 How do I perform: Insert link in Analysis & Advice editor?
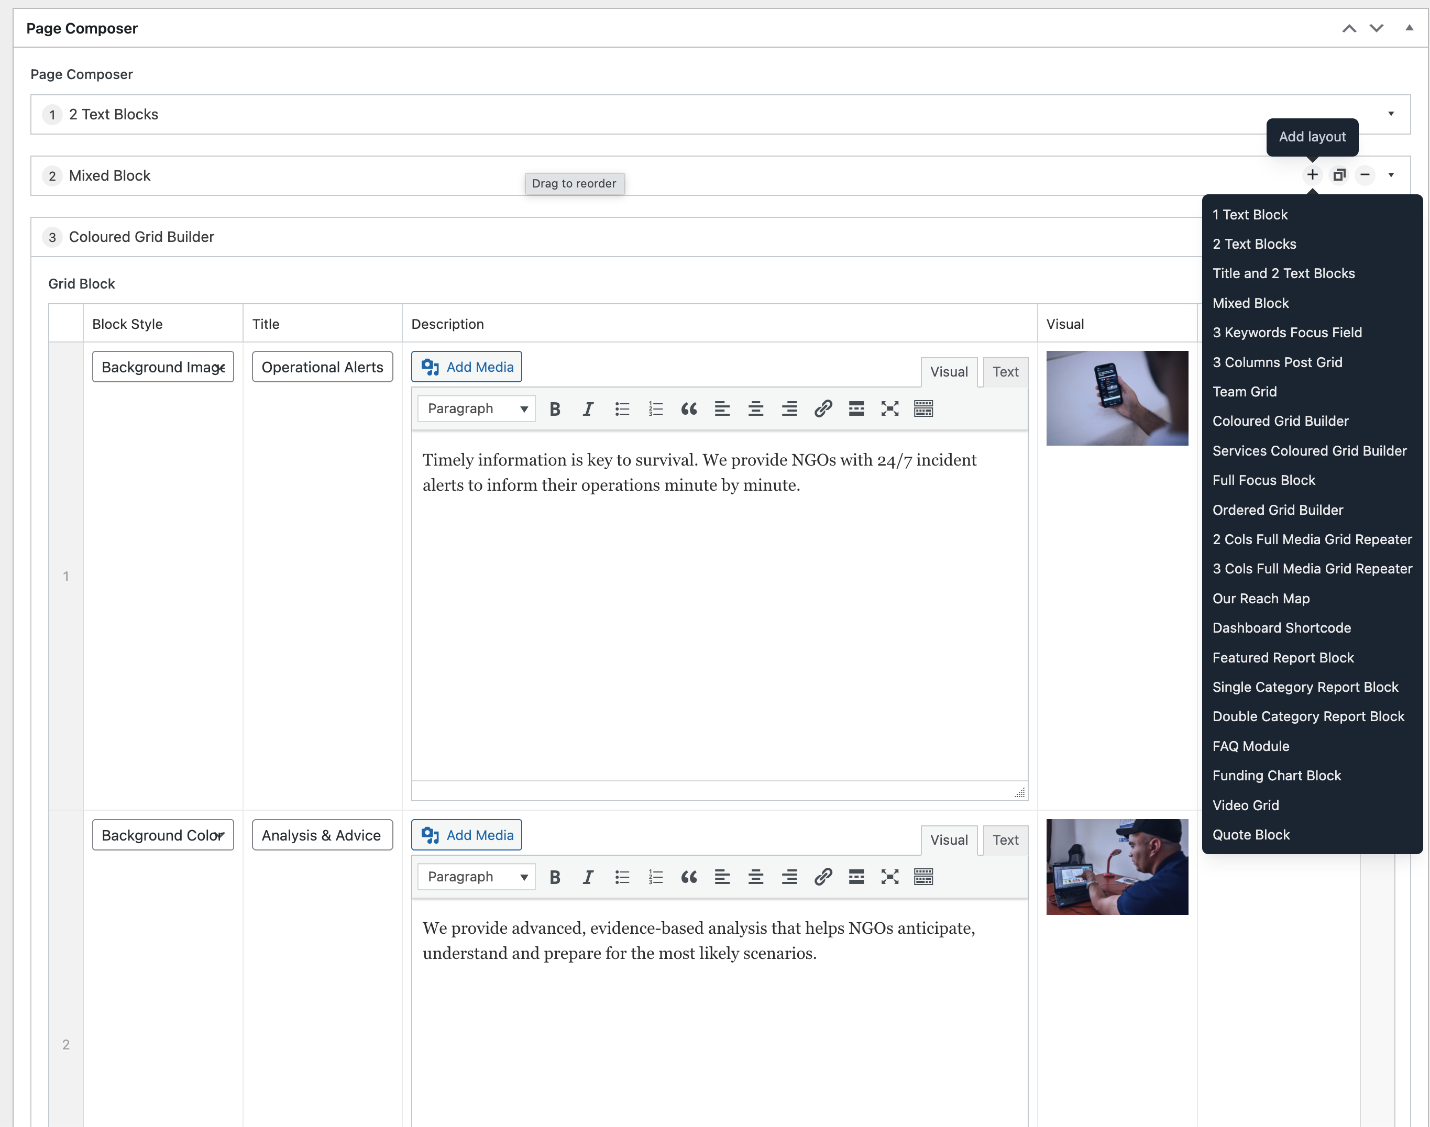pyautogui.click(x=823, y=877)
